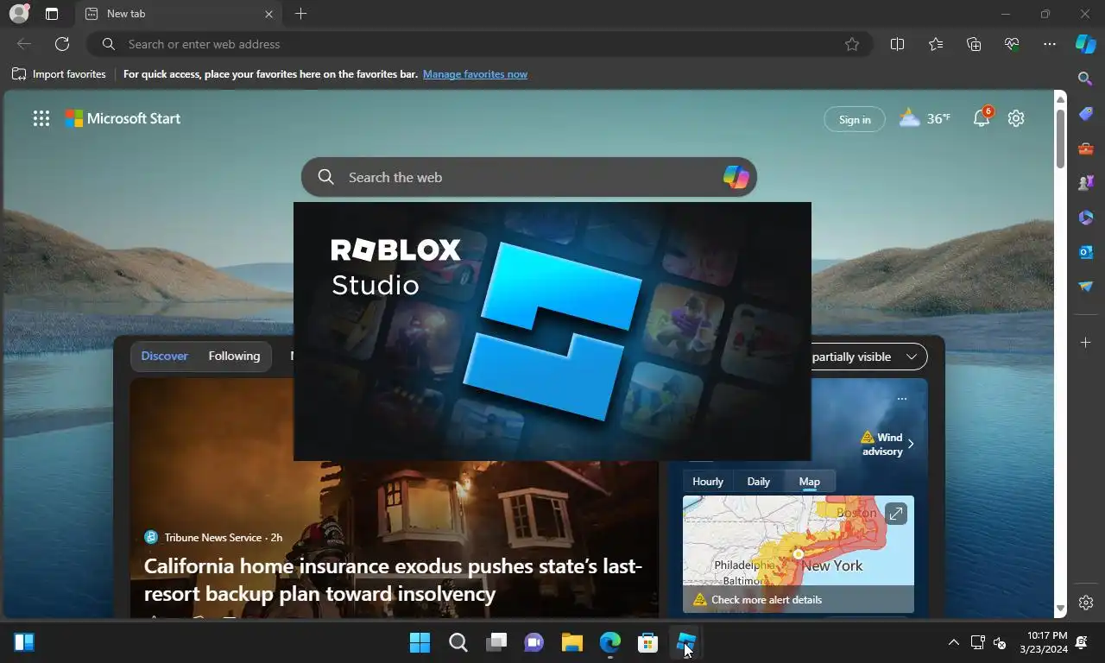Expand the weather map to full view
The height and width of the screenshot is (663, 1105).
(x=896, y=514)
